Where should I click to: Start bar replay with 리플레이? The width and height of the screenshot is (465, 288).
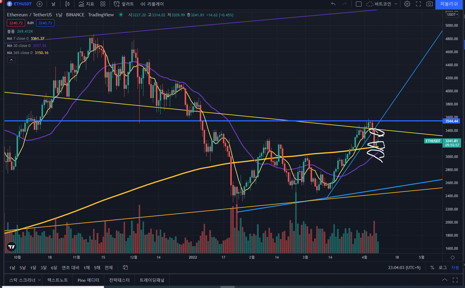point(152,4)
